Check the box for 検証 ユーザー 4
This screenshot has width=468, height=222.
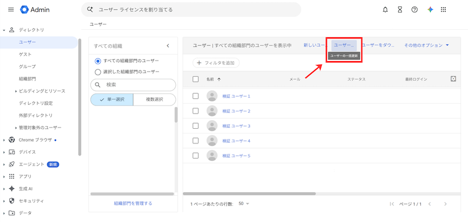196,141
